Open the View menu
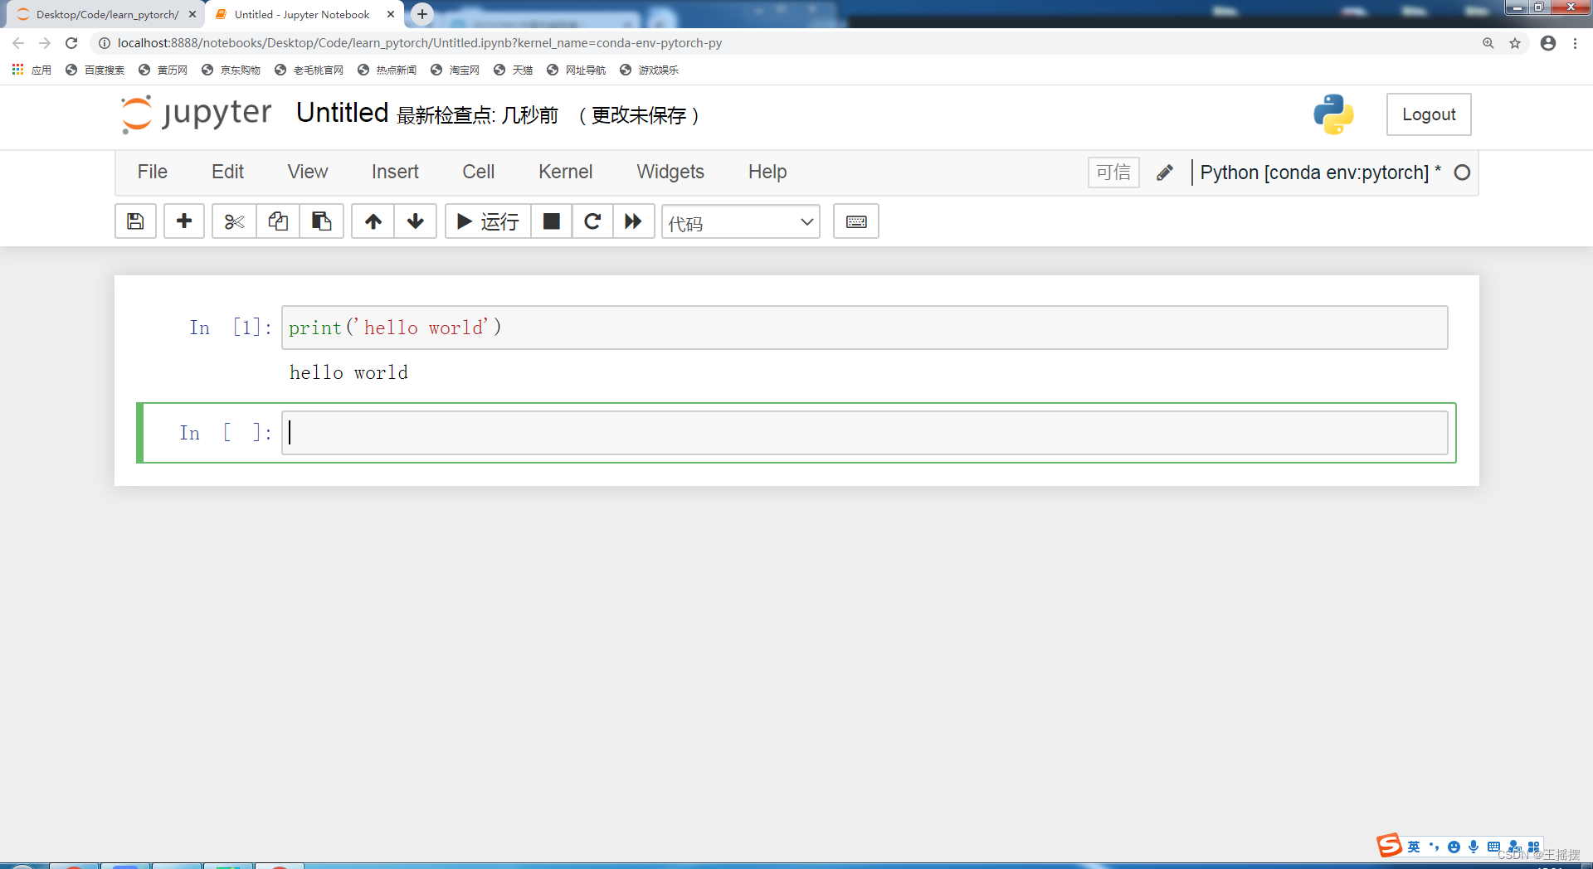 click(x=308, y=172)
